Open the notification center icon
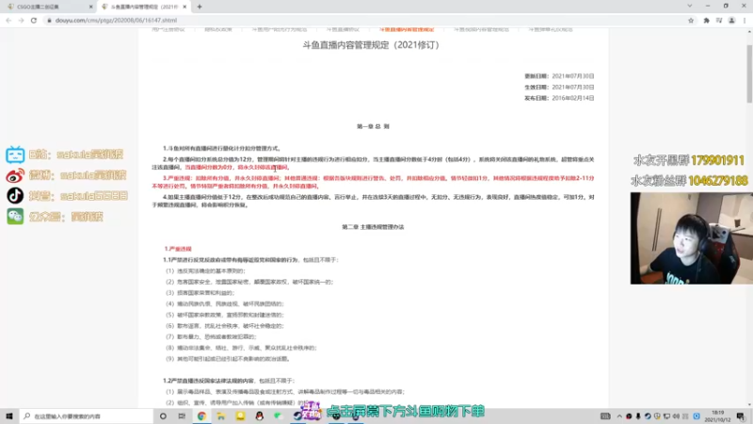The height and width of the screenshot is (424, 753). point(742,416)
